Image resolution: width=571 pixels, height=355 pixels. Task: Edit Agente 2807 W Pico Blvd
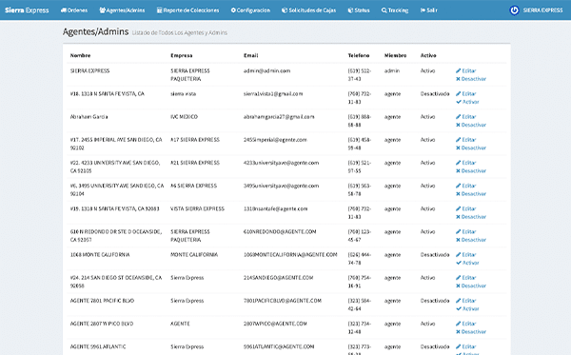tap(465, 324)
